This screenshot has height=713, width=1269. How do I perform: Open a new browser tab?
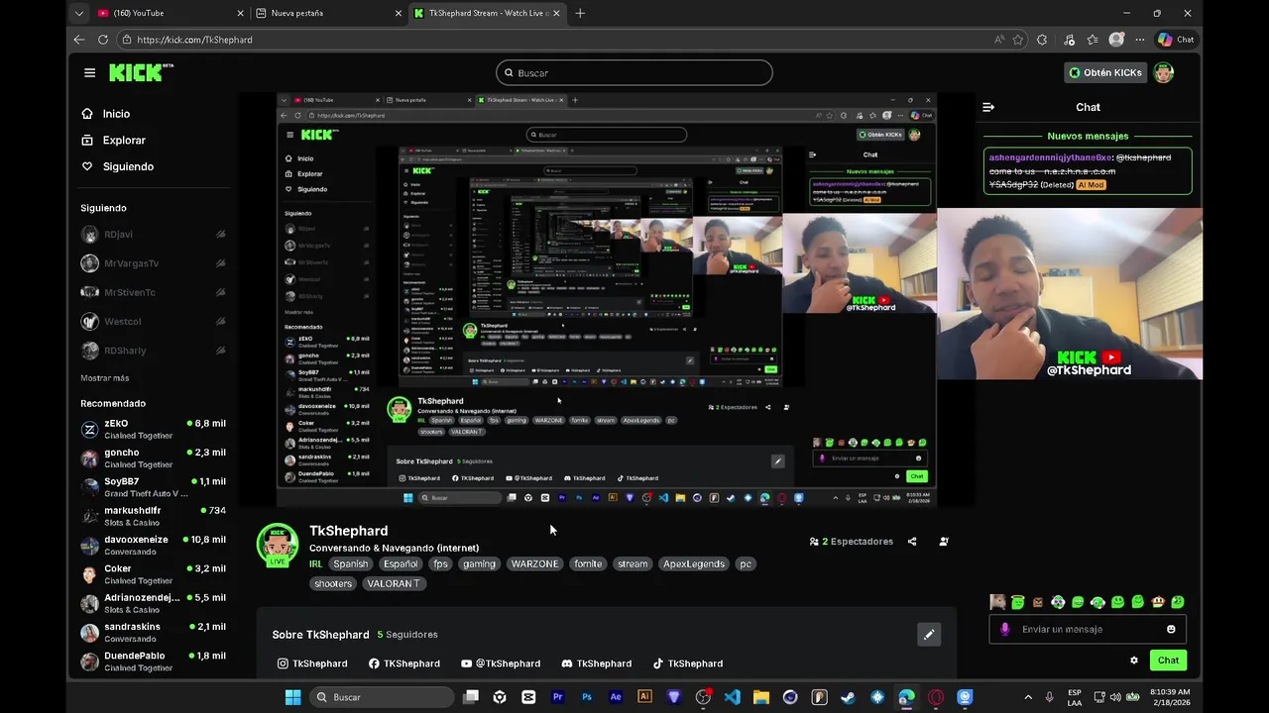click(x=580, y=13)
